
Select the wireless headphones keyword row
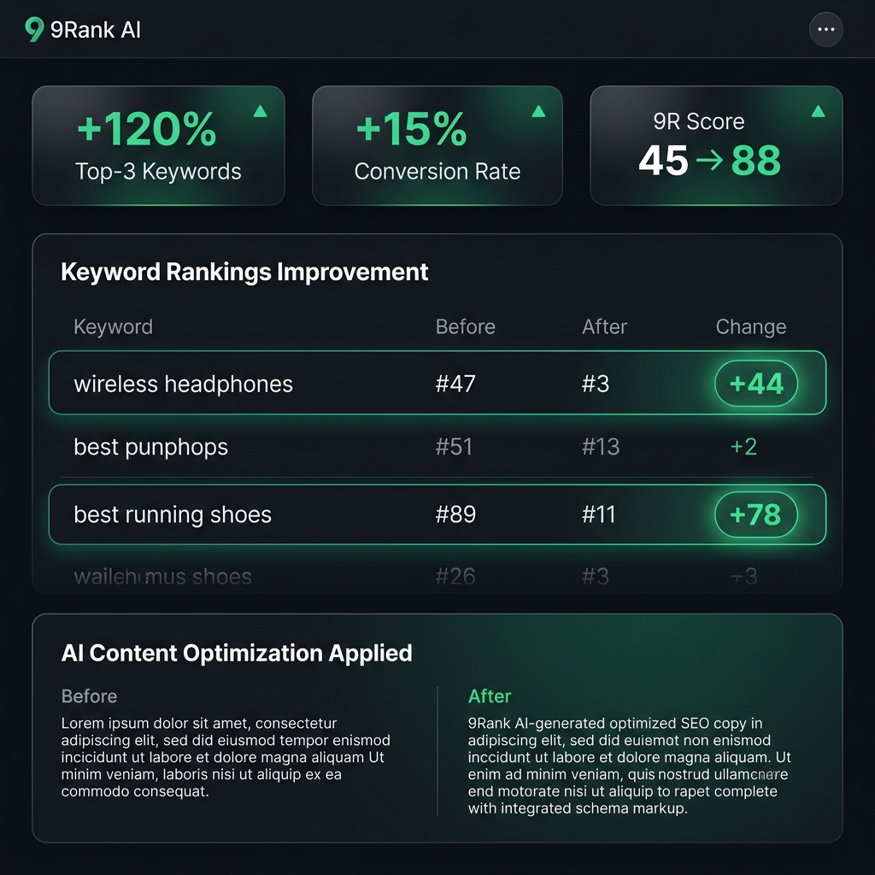(x=437, y=383)
